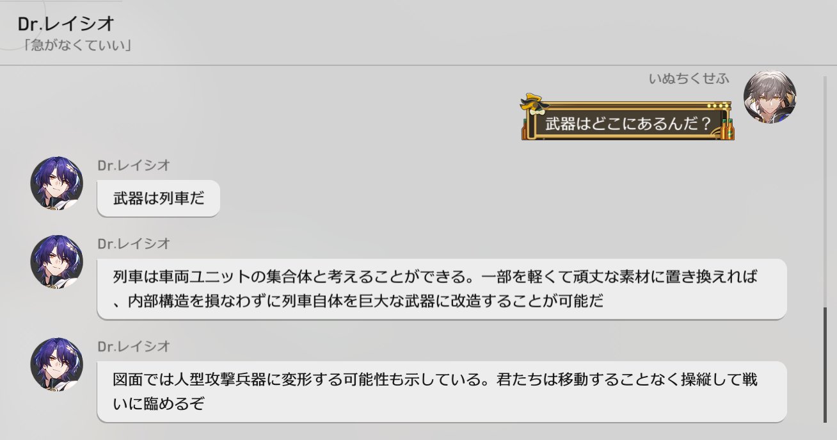837x440 pixels.
Task: Click sender name above the 列車は車両ユニット message
Action: (x=134, y=243)
